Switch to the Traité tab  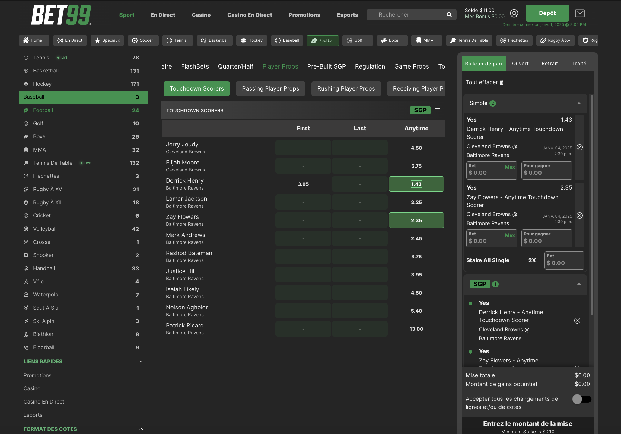coord(579,63)
